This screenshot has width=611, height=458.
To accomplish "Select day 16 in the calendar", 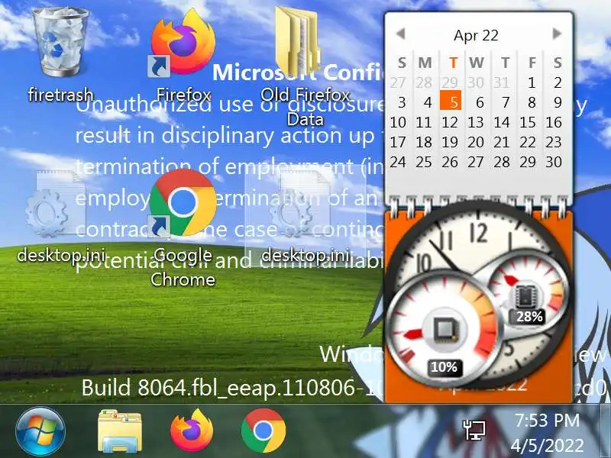I will (x=554, y=122).
